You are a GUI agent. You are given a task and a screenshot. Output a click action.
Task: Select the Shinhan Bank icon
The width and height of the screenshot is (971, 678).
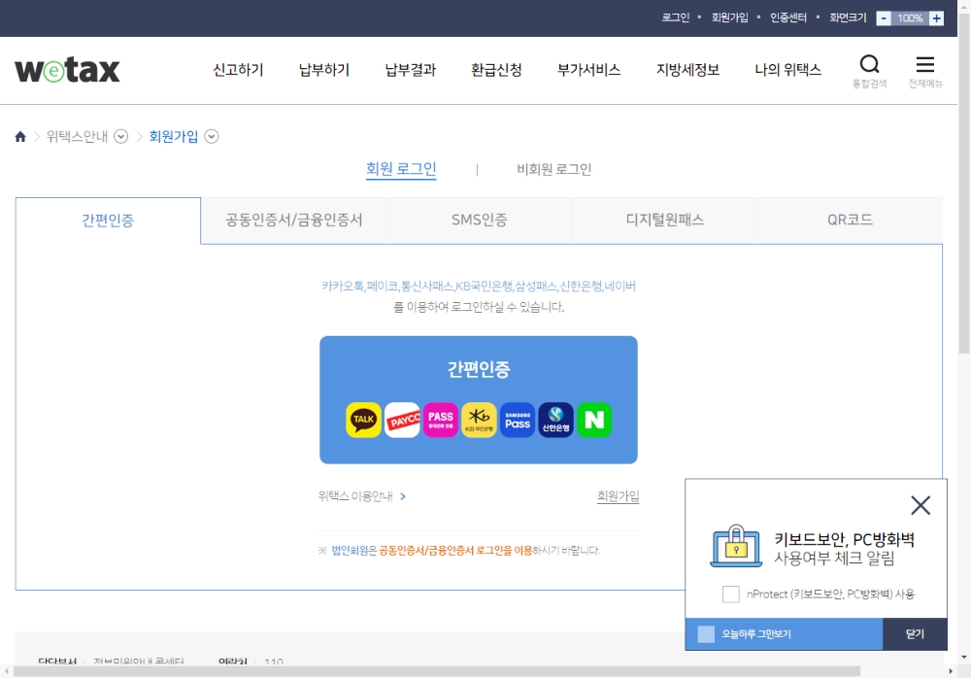click(555, 421)
